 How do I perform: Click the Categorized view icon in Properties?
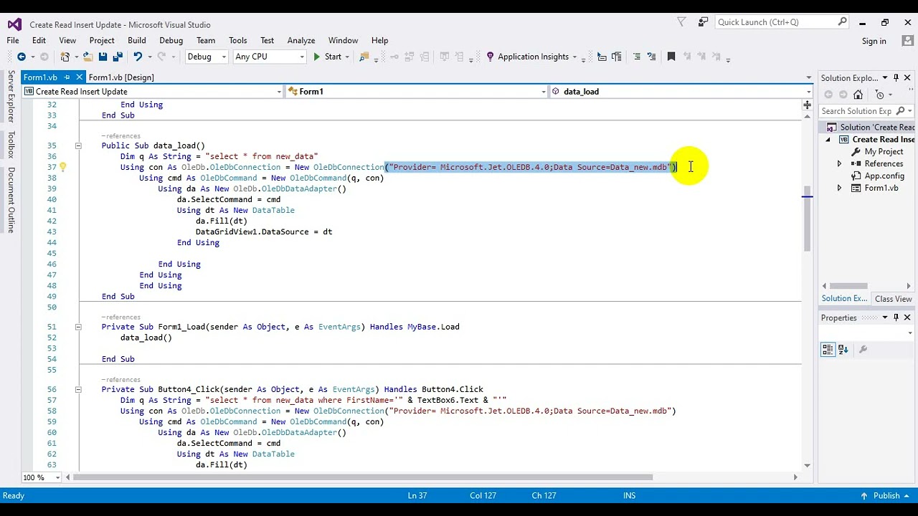(x=828, y=350)
